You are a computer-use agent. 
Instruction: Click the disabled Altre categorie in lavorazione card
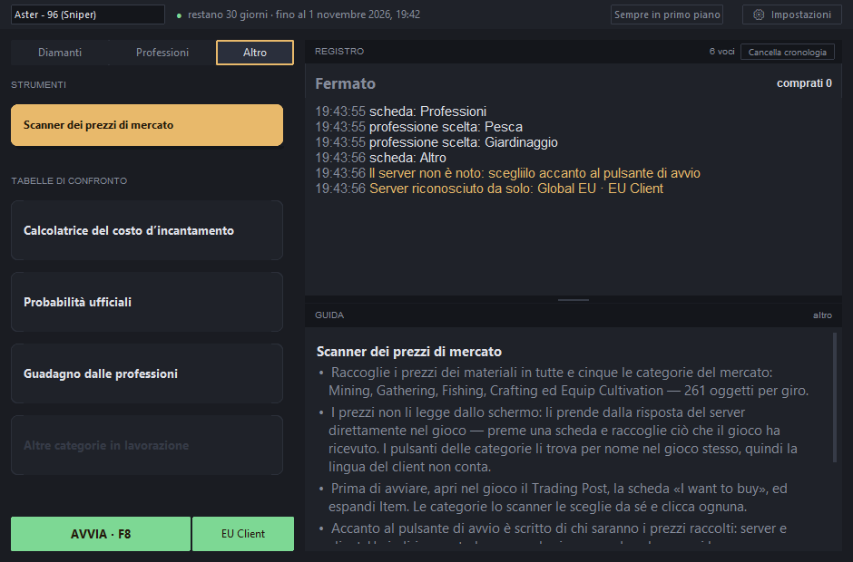(x=147, y=445)
